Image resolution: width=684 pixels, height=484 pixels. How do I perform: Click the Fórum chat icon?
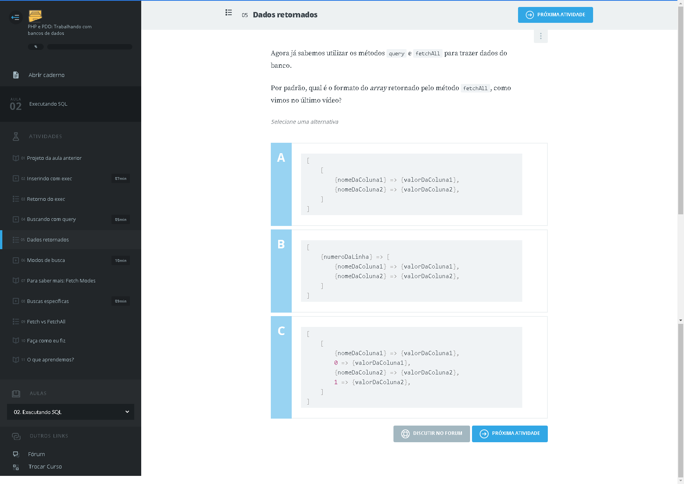(16, 454)
